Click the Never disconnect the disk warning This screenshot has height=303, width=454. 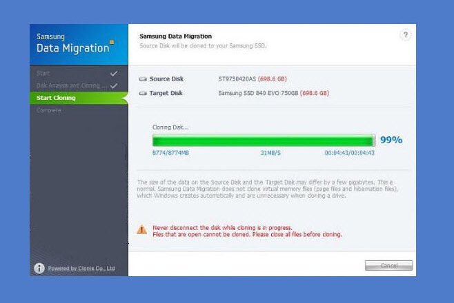coord(222,228)
